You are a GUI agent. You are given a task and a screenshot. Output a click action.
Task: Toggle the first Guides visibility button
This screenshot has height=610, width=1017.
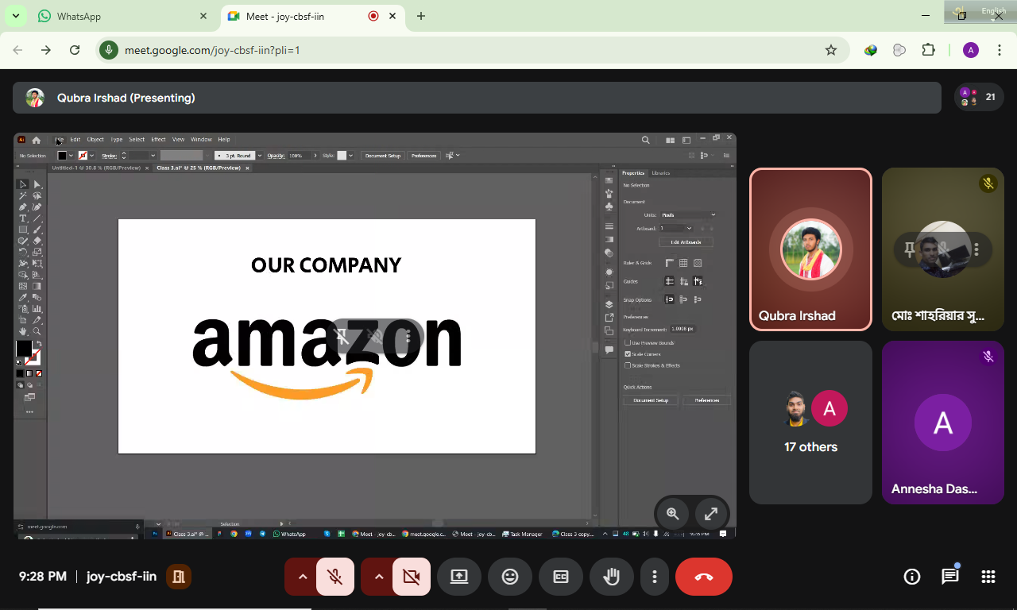click(670, 281)
